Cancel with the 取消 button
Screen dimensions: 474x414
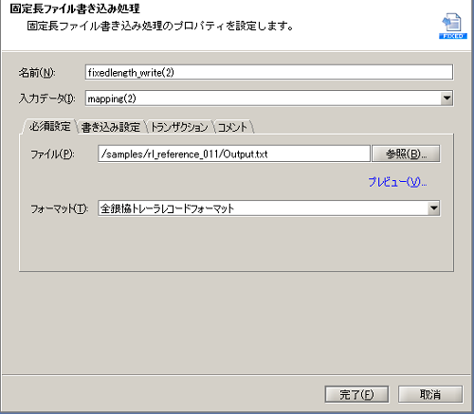tap(430, 394)
